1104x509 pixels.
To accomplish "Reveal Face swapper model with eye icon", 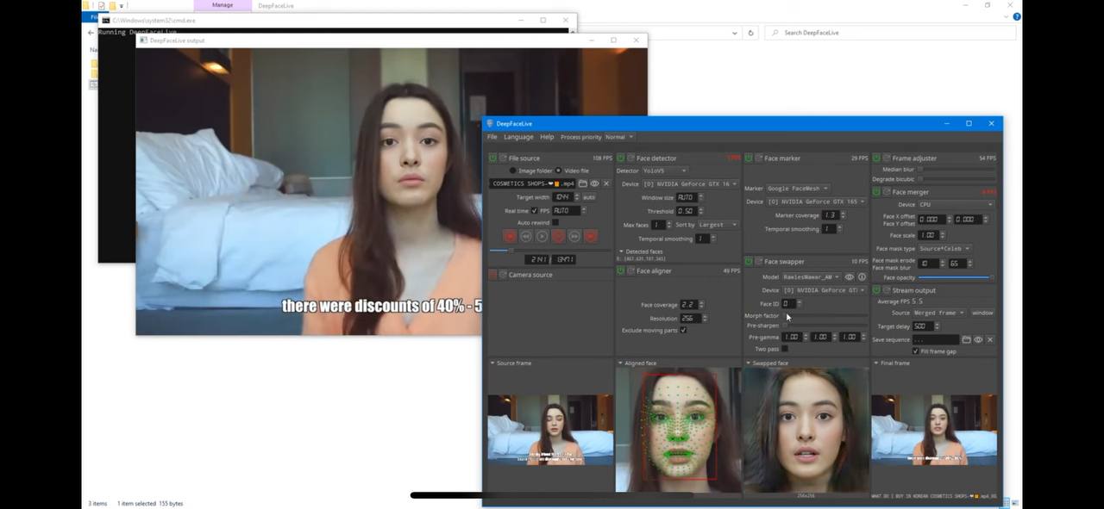I will point(850,277).
